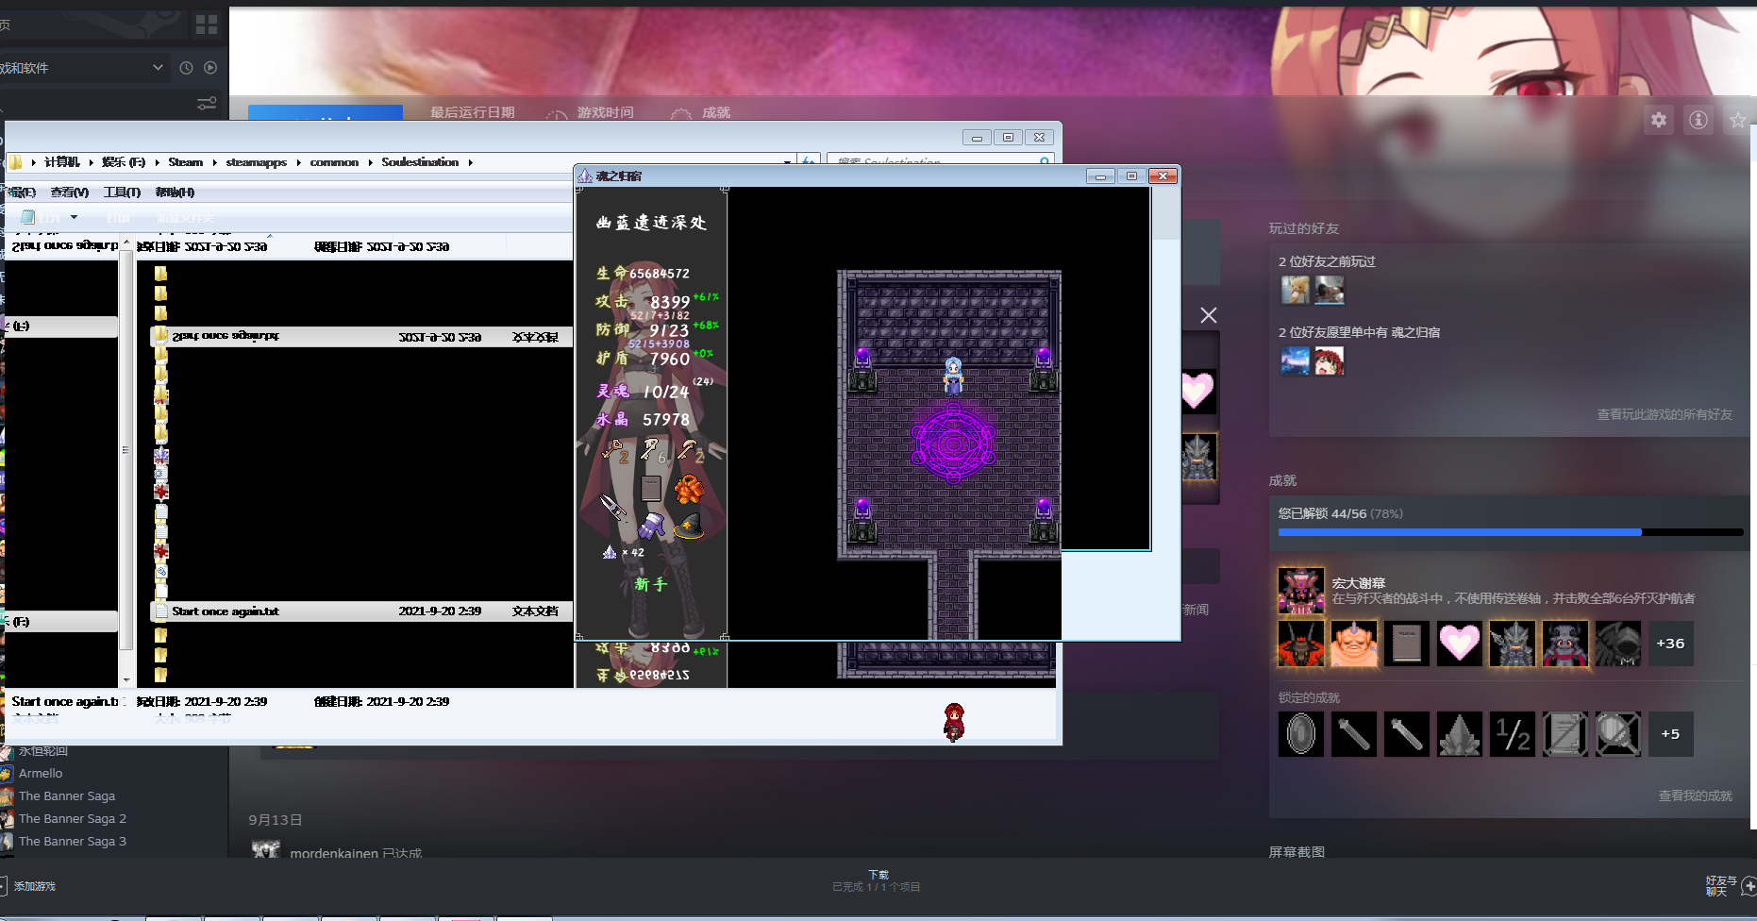Select the scissors item in game panel
This screenshot has width=1757, height=921.
coord(613,509)
